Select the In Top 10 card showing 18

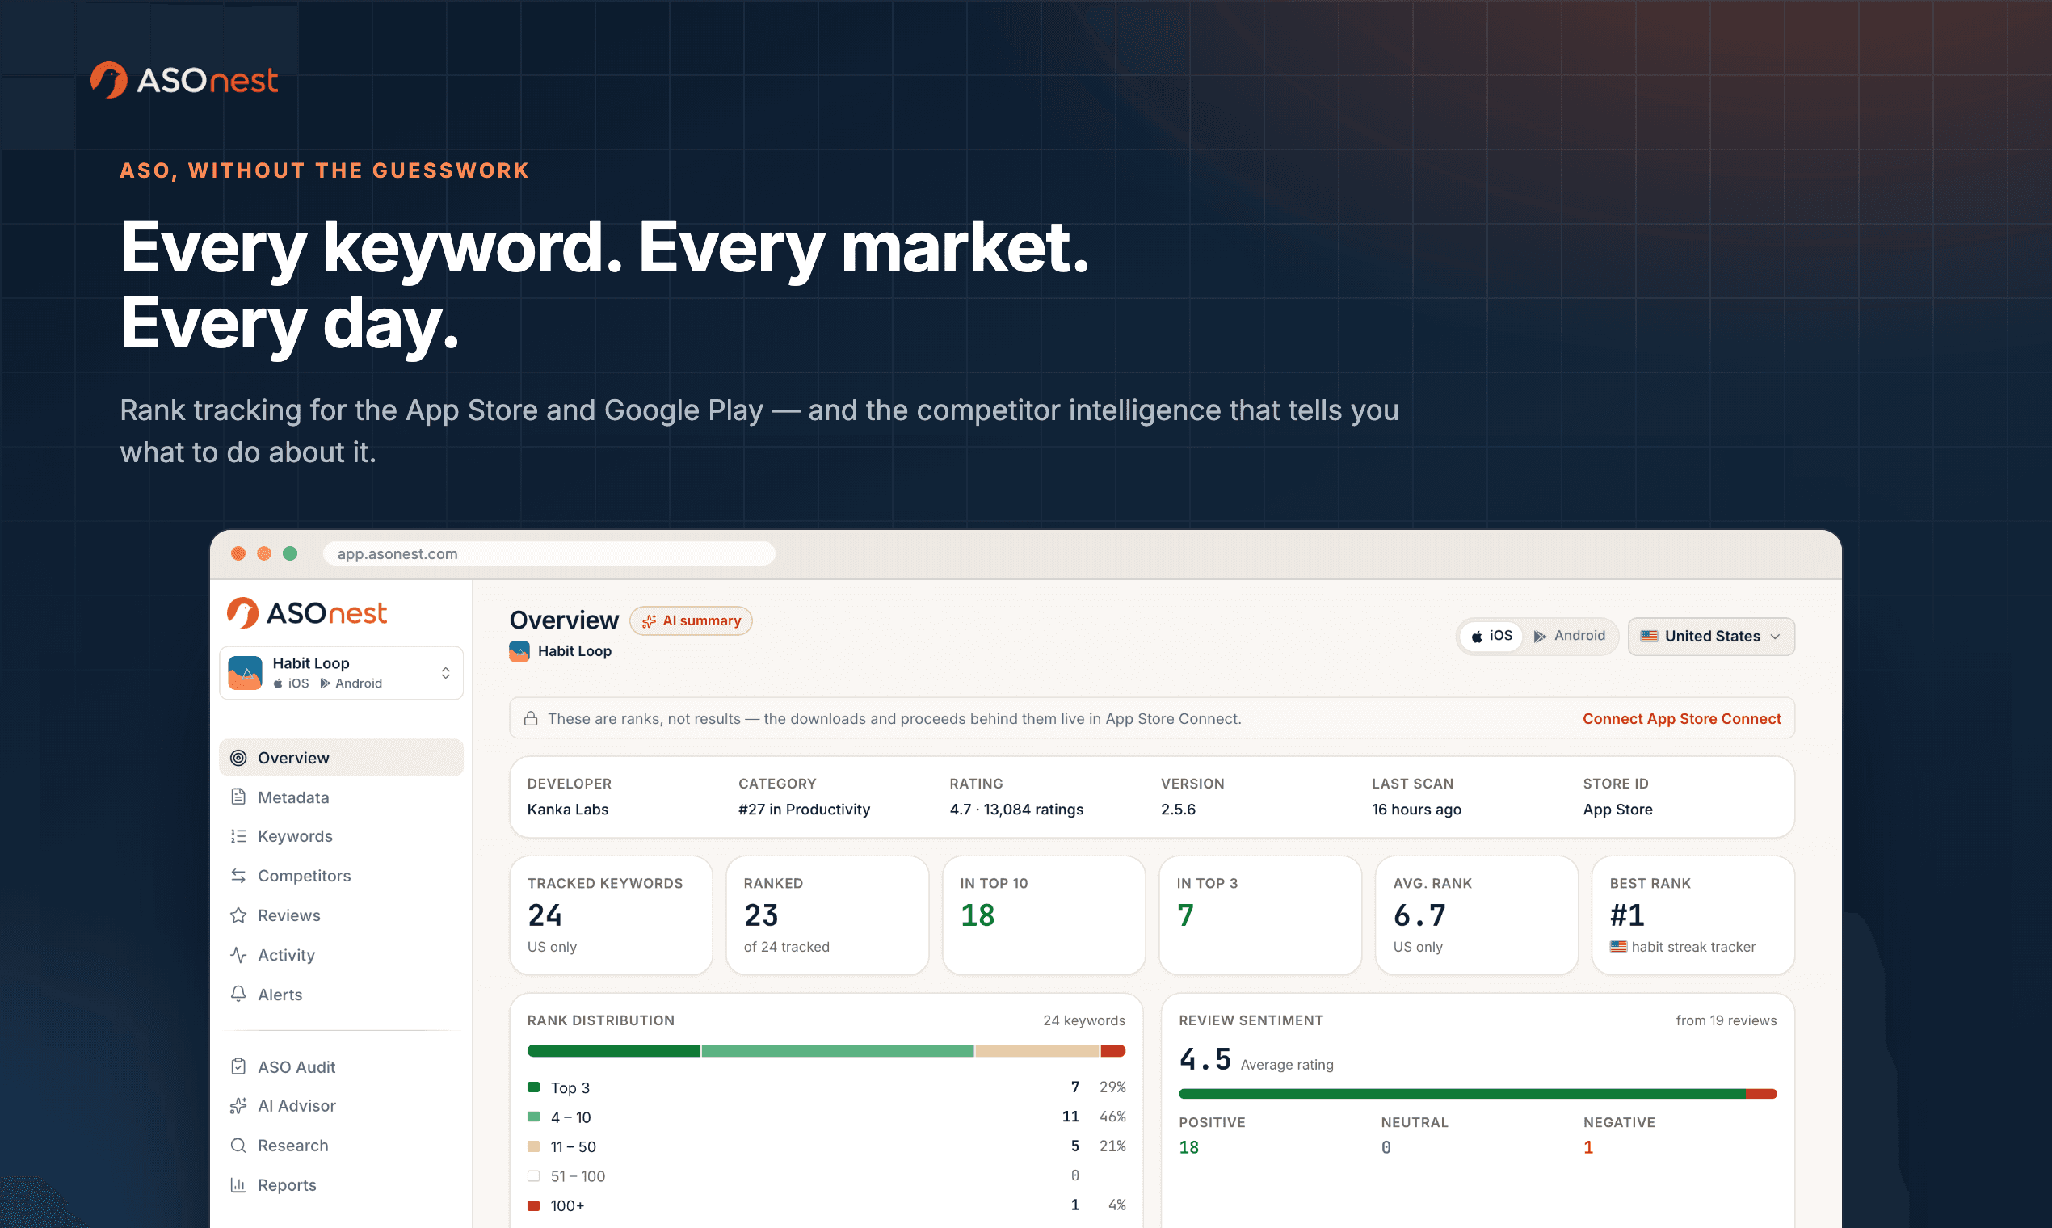point(1044,915)
